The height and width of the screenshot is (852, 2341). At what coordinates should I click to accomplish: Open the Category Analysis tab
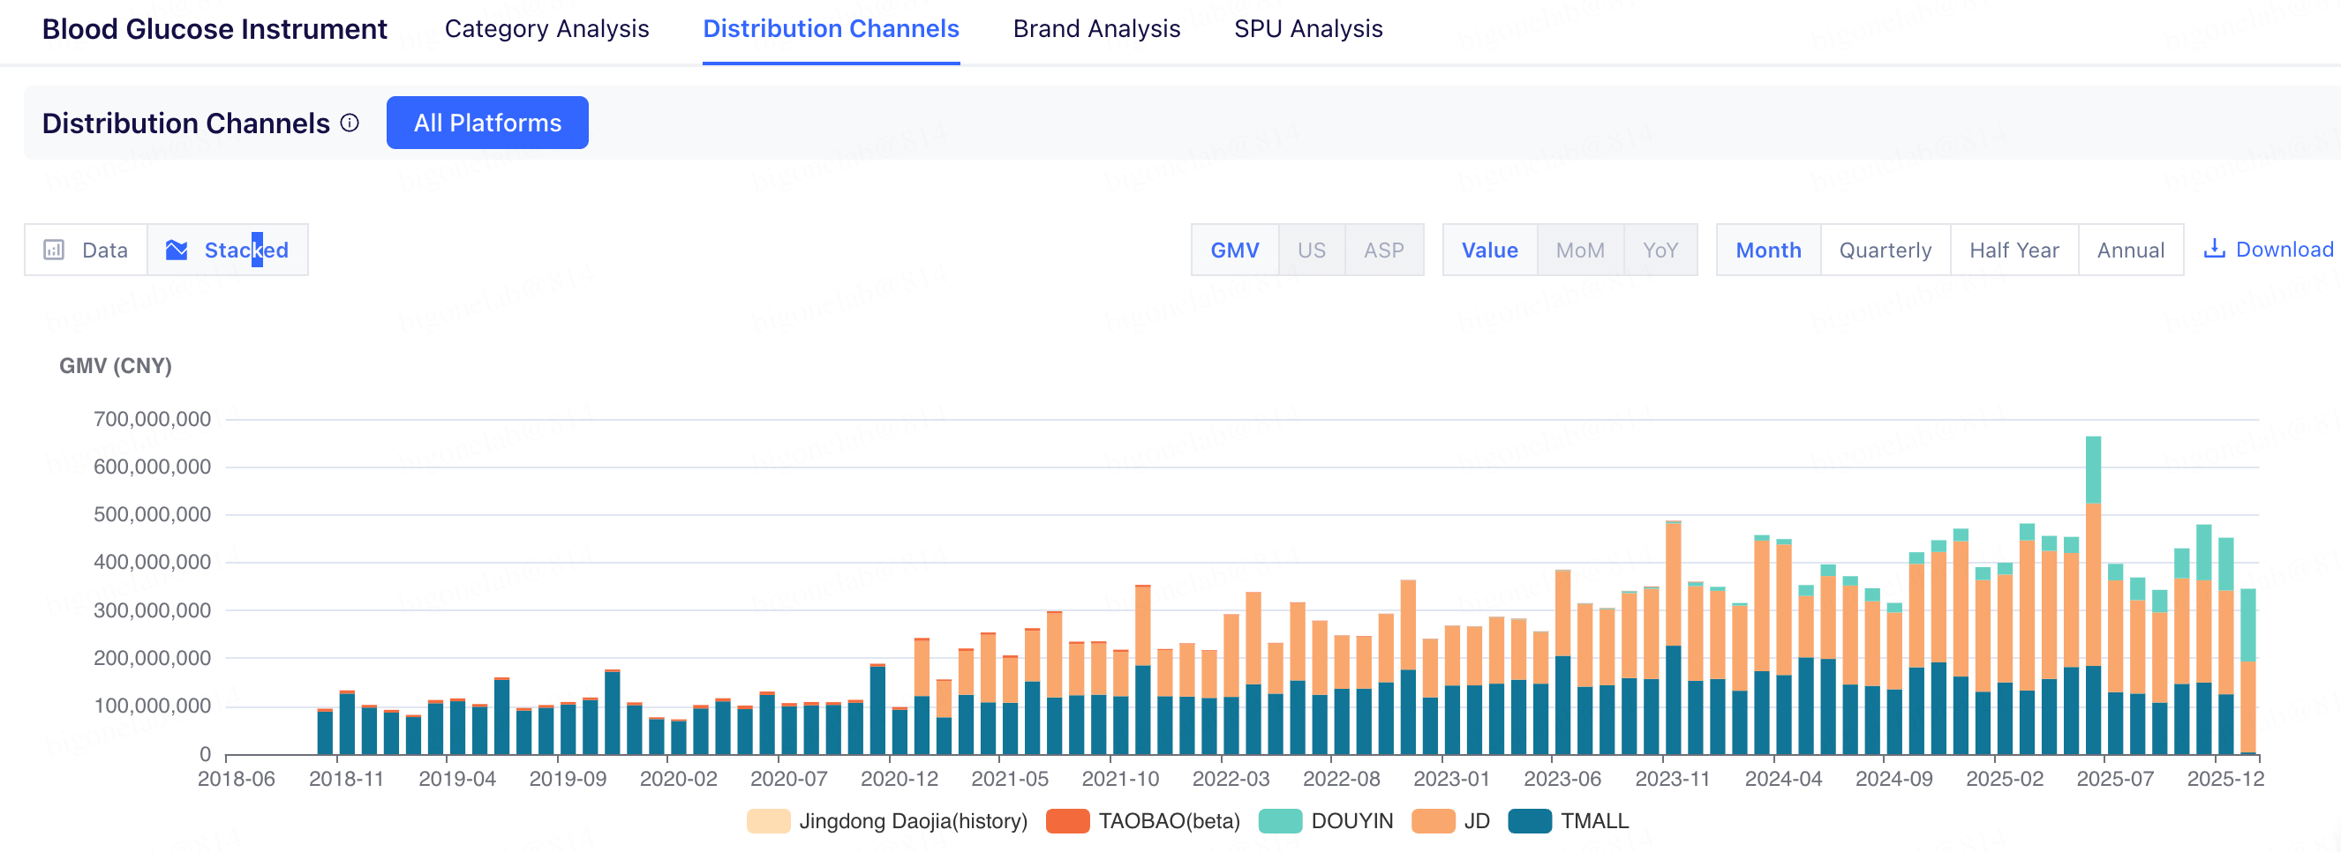click(547, 29)
